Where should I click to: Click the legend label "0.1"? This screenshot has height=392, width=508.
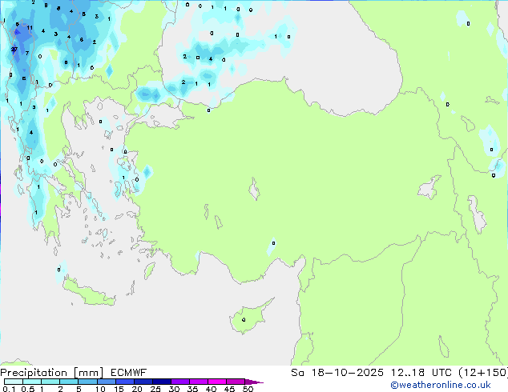9,389
